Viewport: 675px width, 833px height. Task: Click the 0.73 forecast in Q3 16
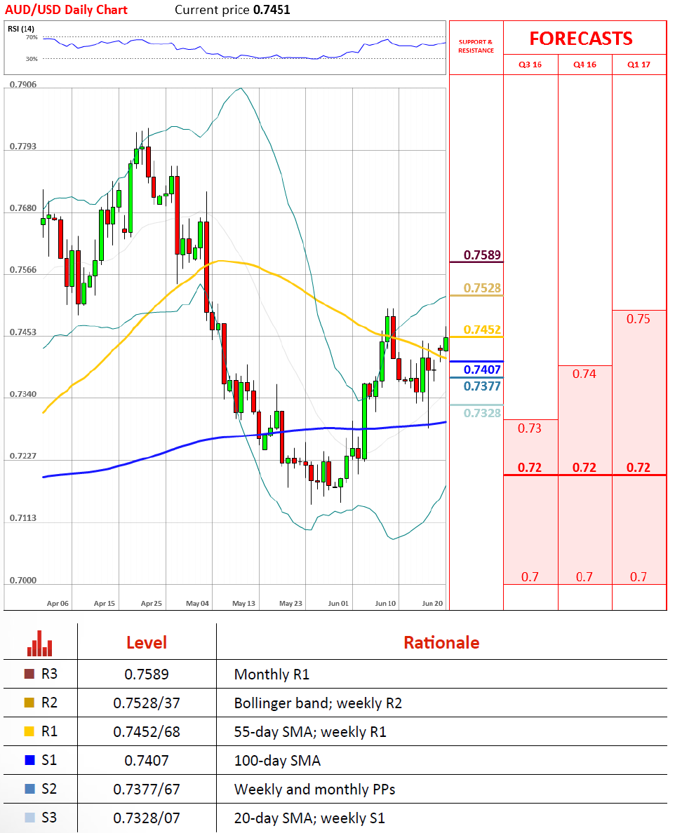pos(530,428)
